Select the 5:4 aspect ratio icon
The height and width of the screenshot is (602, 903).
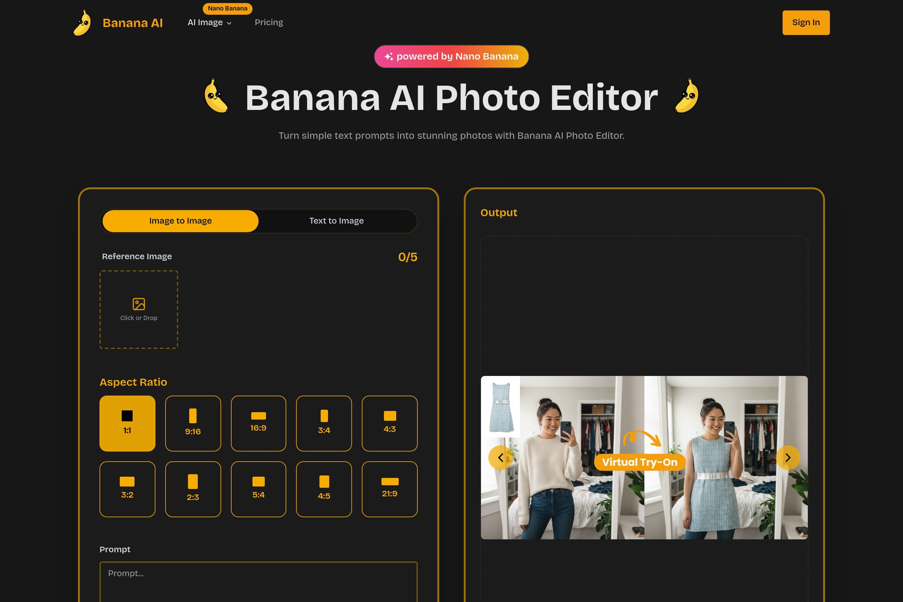(258, 489)
